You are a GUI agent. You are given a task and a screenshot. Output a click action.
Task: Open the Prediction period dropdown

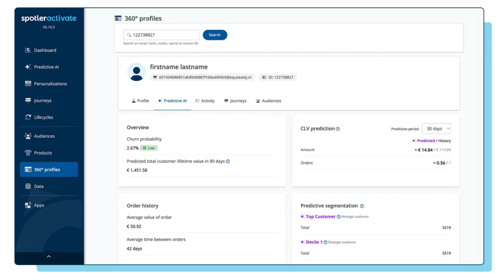[x=436, y=128]
